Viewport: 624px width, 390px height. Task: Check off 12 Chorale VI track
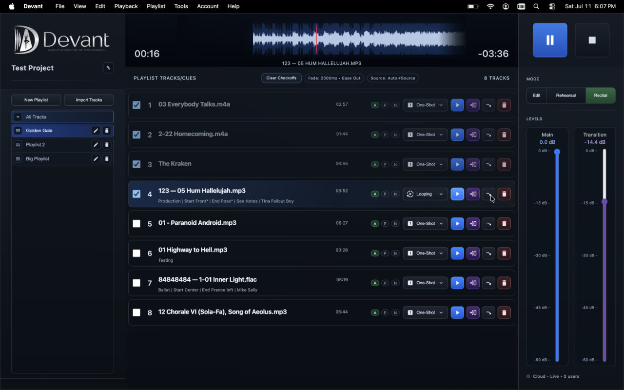136,312
